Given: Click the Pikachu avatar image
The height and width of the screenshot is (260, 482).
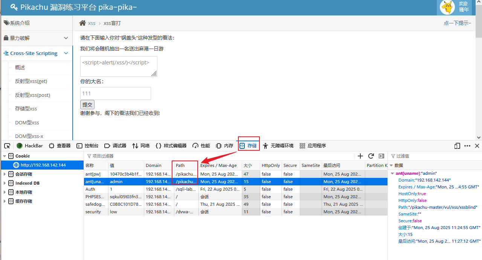Looking at the screenshot, I should 447,7.
